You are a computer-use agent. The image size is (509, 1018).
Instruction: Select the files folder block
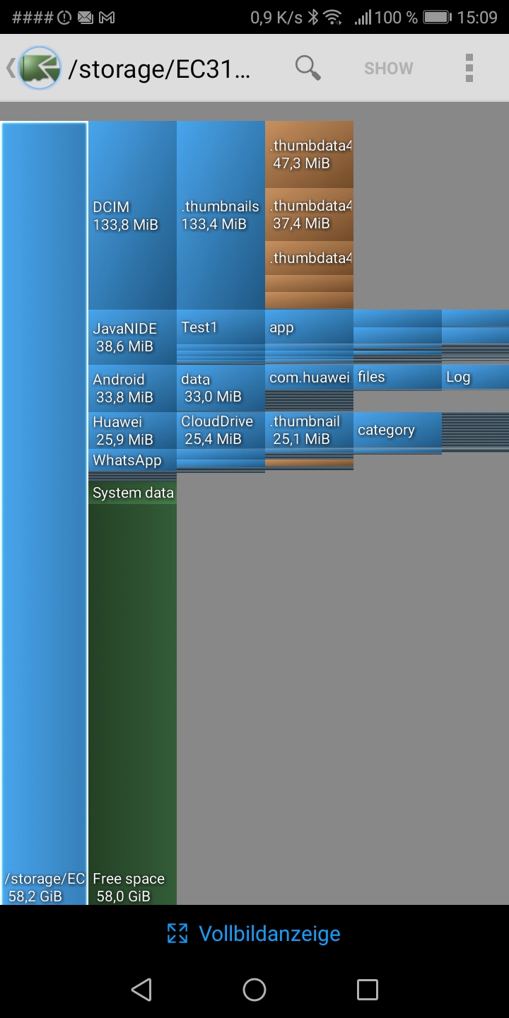397,377
